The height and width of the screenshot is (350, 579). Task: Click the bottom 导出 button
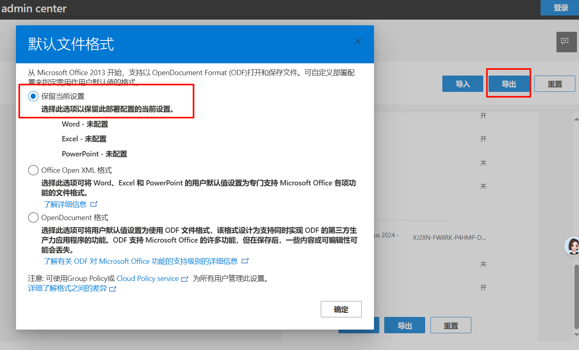pos(405,325)
